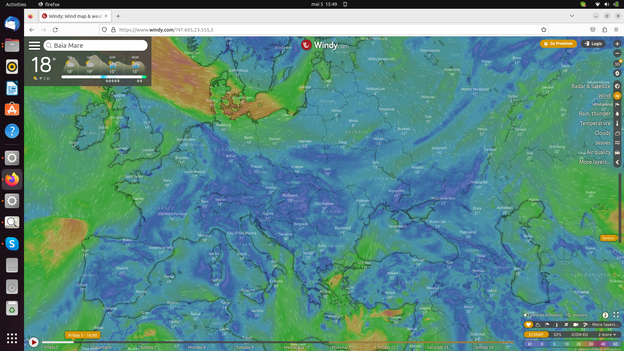
Task: Select the Waves layer icon
Action: pyautogui.click(x=617, y=143)
